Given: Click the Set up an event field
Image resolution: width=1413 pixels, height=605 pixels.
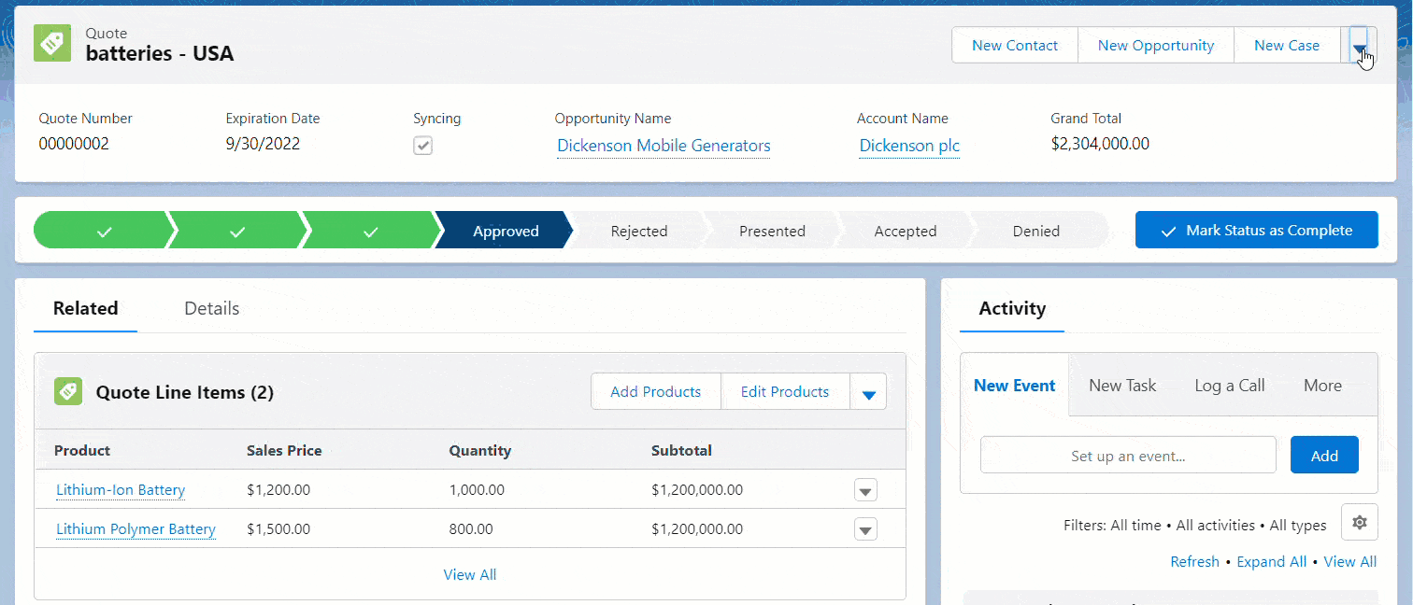Looking at the screenshot, I should pyautogui.click(x=1127, y=455).
